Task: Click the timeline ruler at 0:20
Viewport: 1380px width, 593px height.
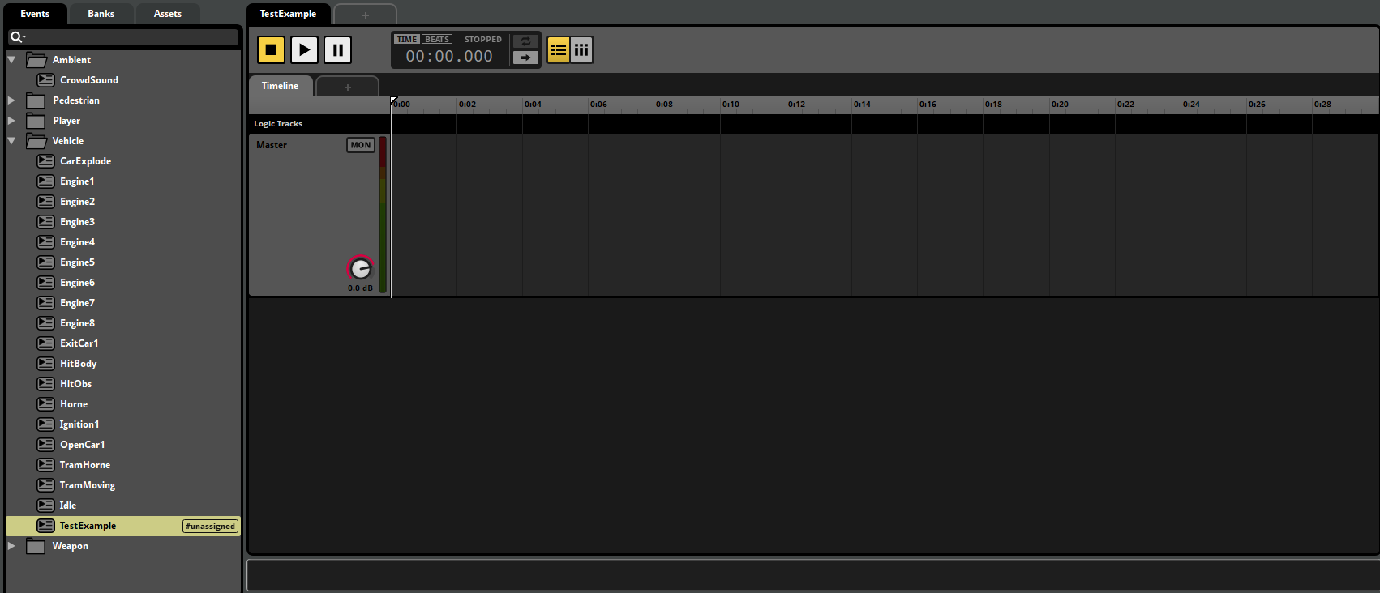Action: [x=1060, y=105]
